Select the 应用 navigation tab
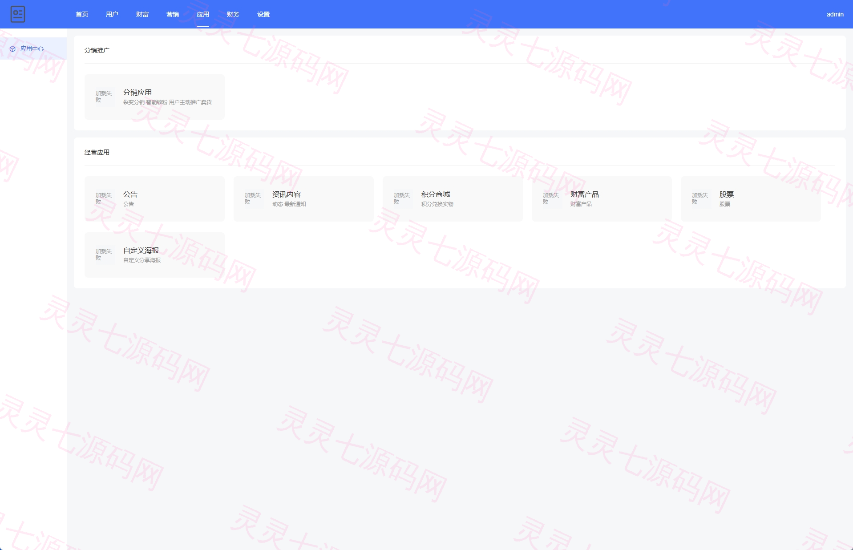 [203, 14]
